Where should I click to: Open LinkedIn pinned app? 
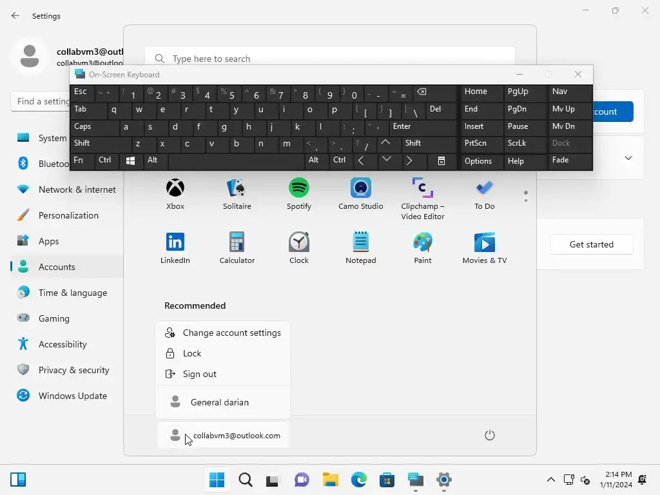point(175,248)
